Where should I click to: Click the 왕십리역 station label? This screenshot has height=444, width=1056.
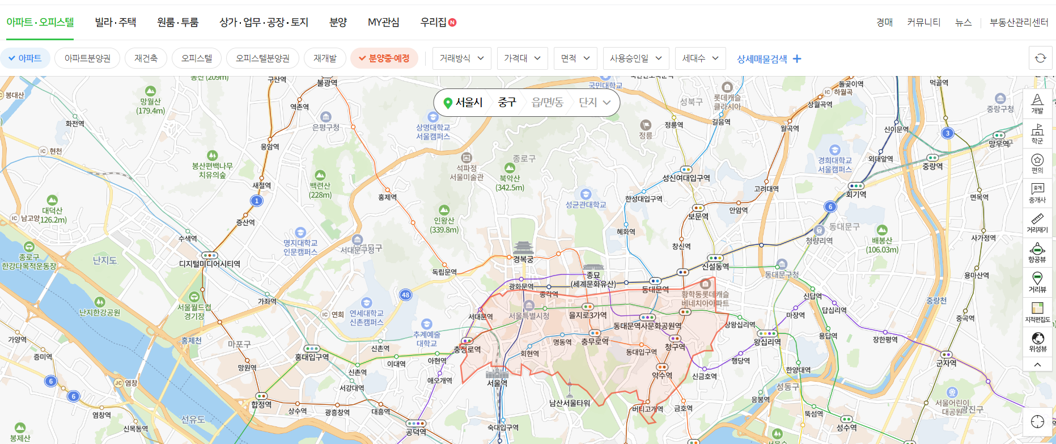tap(767, 342)
